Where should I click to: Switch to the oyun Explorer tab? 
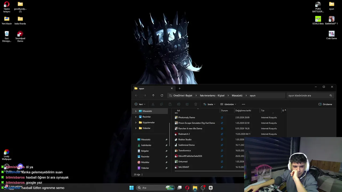tap(154, 88)
